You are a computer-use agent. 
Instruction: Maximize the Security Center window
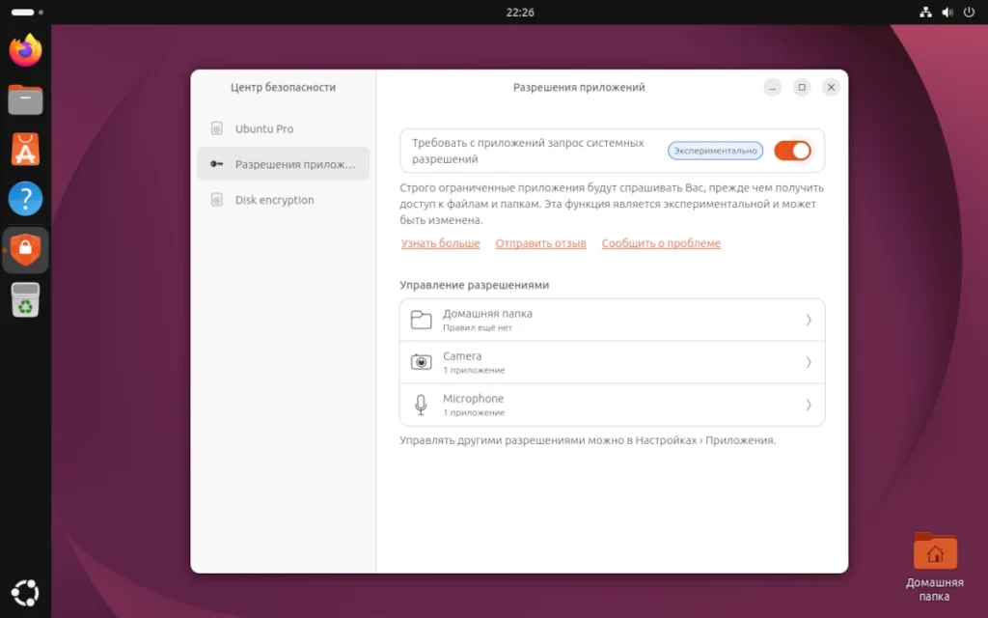[x=802, y=87]
